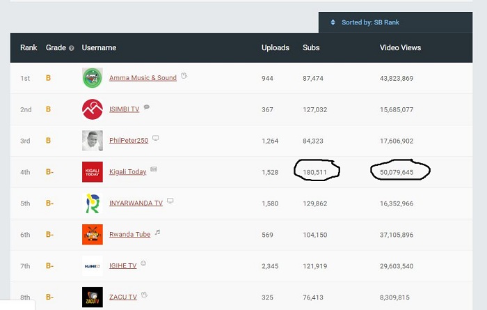
Task: Click the B- grade in Rwanda Tube row
Action: (x=49, y=235)
